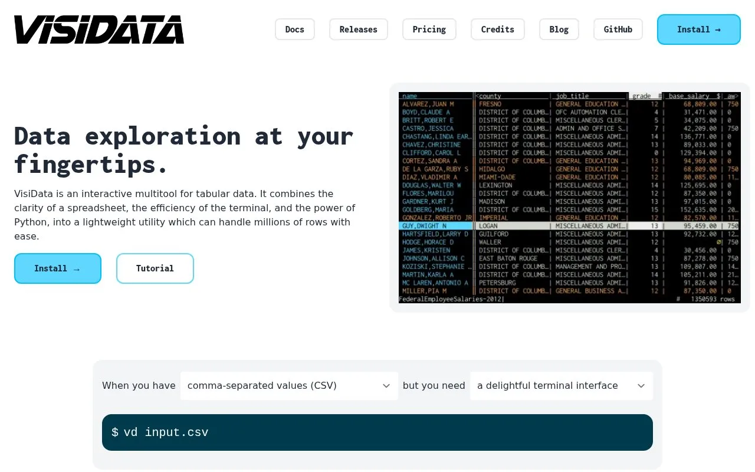Go to the Pricing page
The width and height of the screenshot is (755, 472).
(429, 29)
